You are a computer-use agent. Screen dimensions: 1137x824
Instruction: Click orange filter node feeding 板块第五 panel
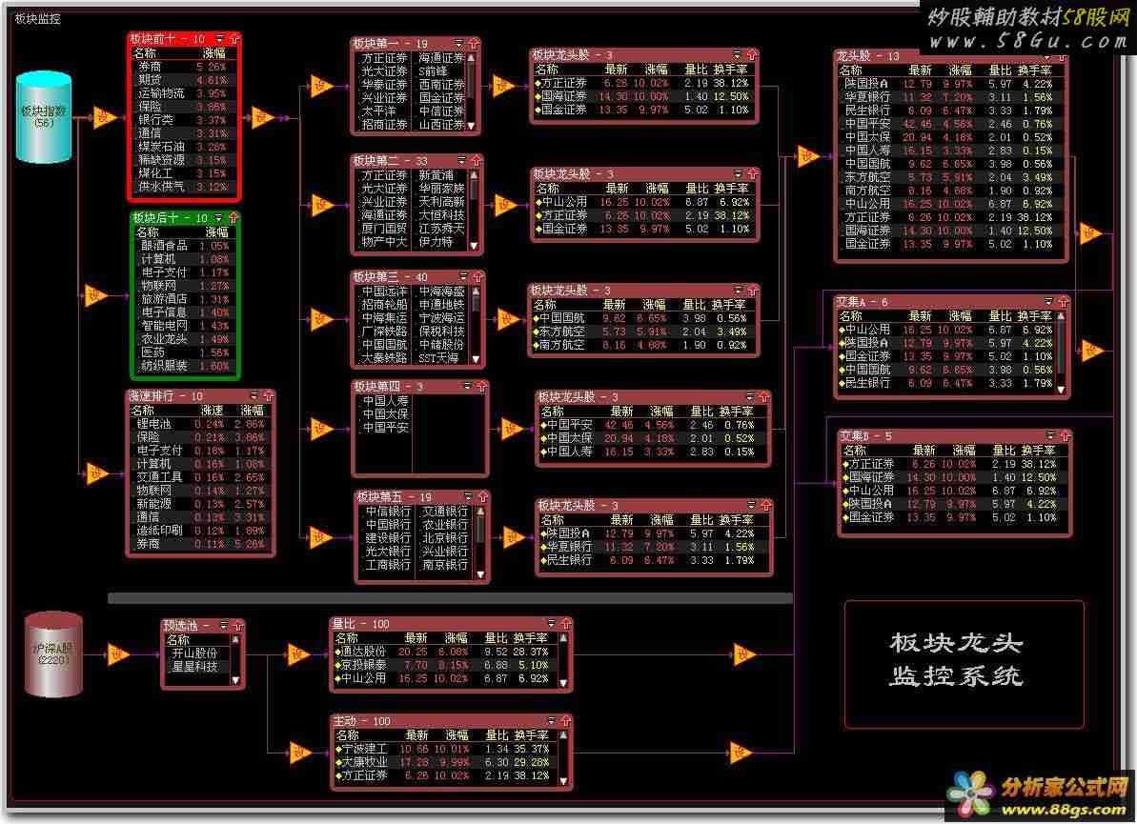pos(320,537)
